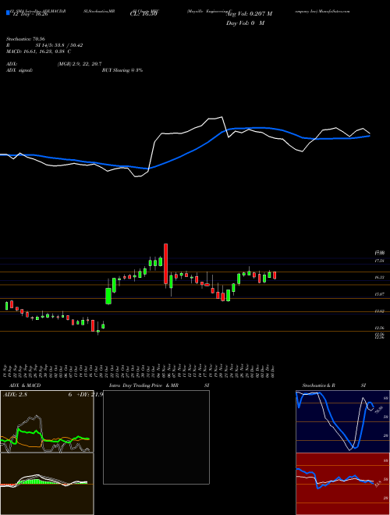This screenshot has width=390, height=515.
Task: Click the last red candlestick on the chart
Action: 275,275
